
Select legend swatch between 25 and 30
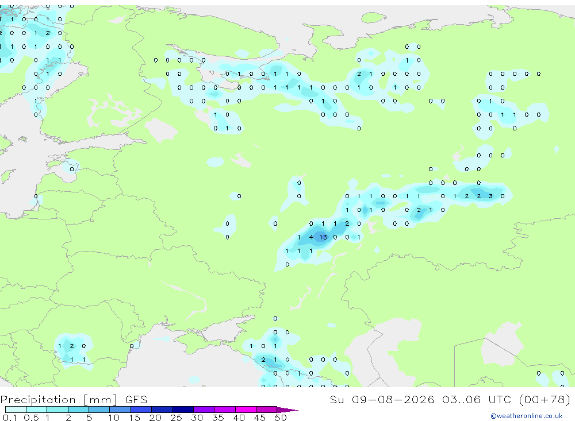[183, 410]
